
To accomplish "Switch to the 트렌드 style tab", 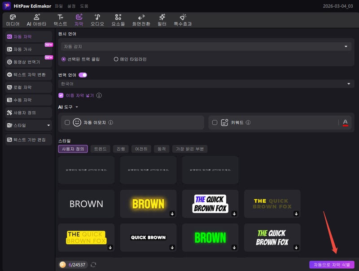I will [x=100, y=149].
